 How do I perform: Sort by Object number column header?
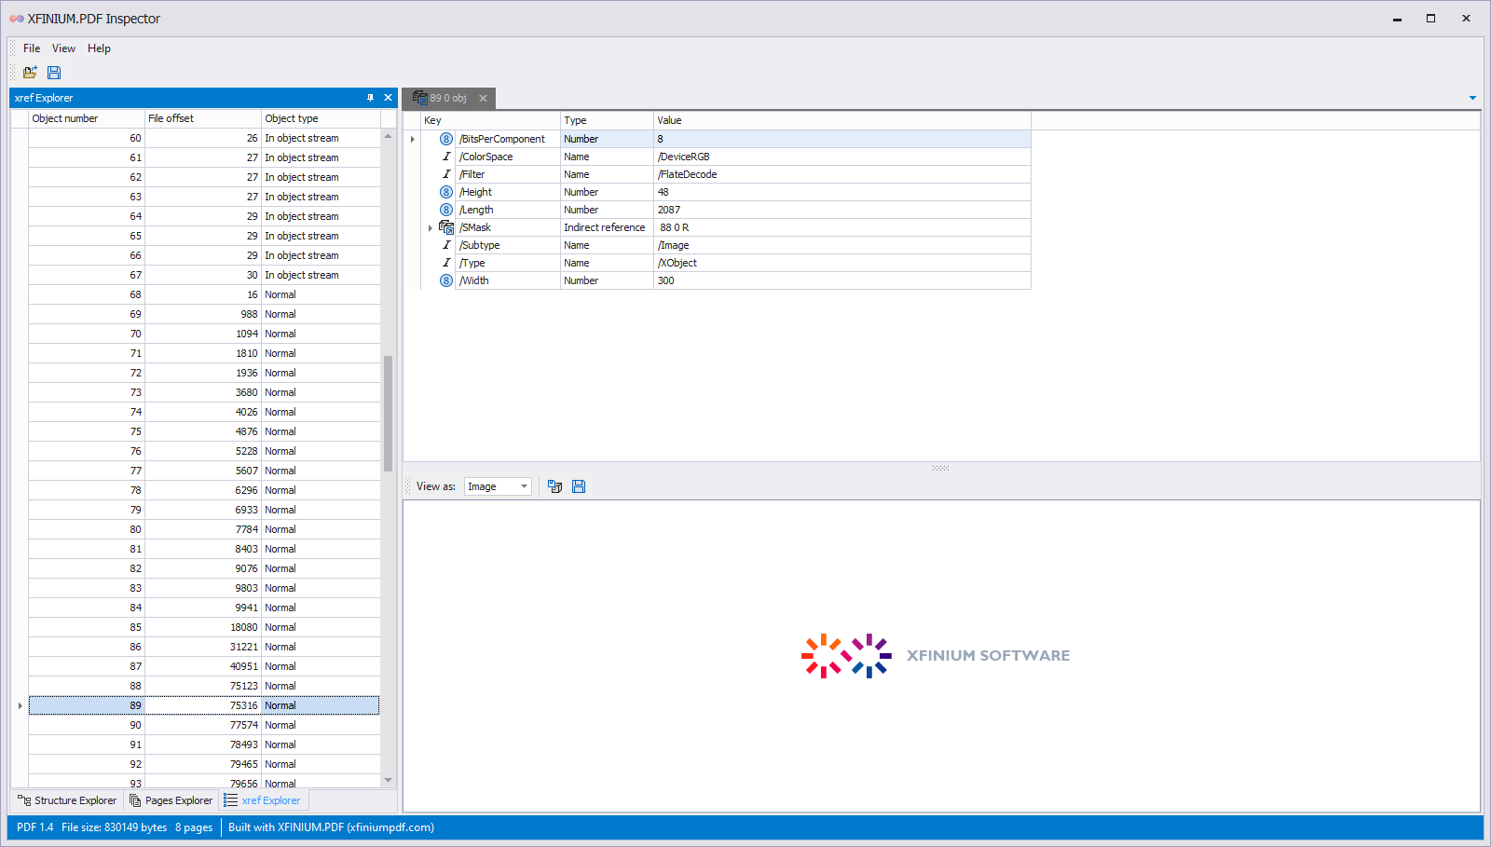click(87, 118)
